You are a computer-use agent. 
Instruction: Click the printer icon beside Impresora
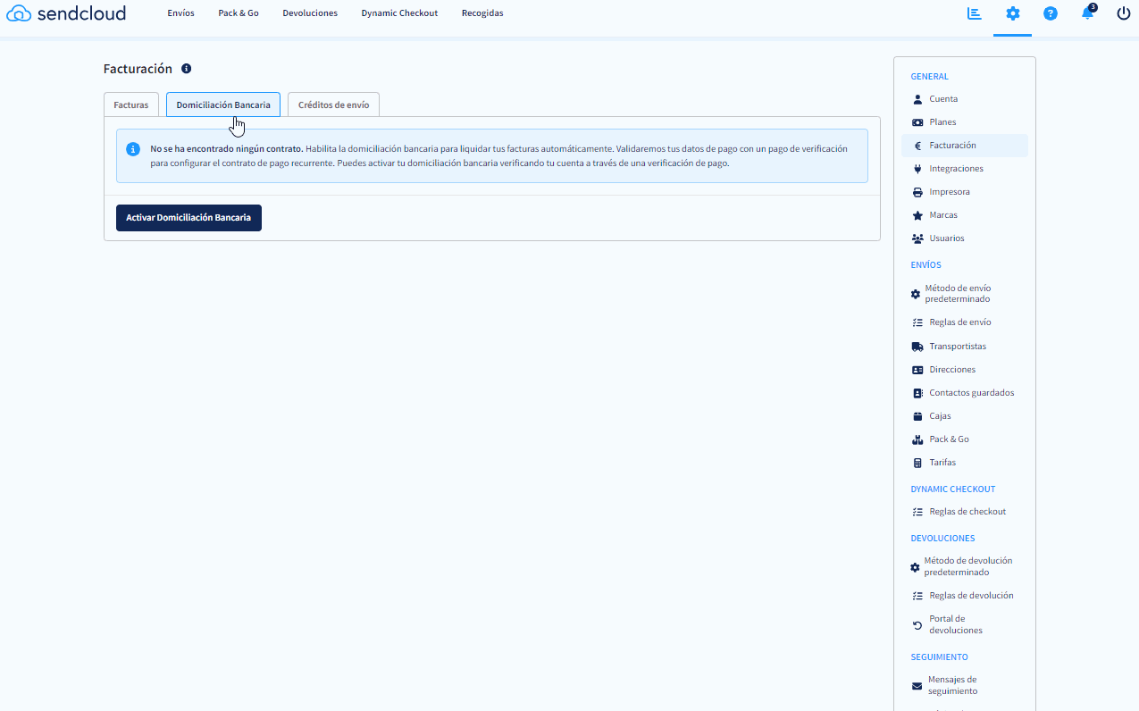[917, 192]
